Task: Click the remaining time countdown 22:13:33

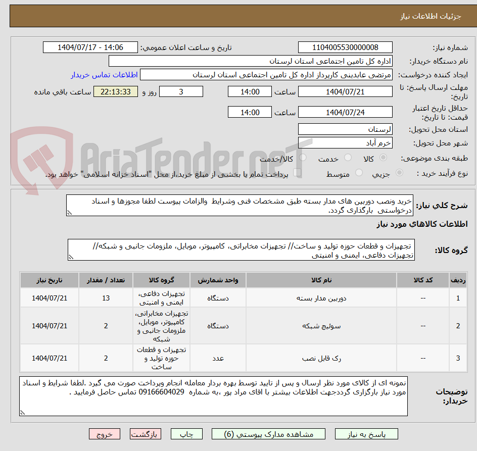Action: (116, 91)
